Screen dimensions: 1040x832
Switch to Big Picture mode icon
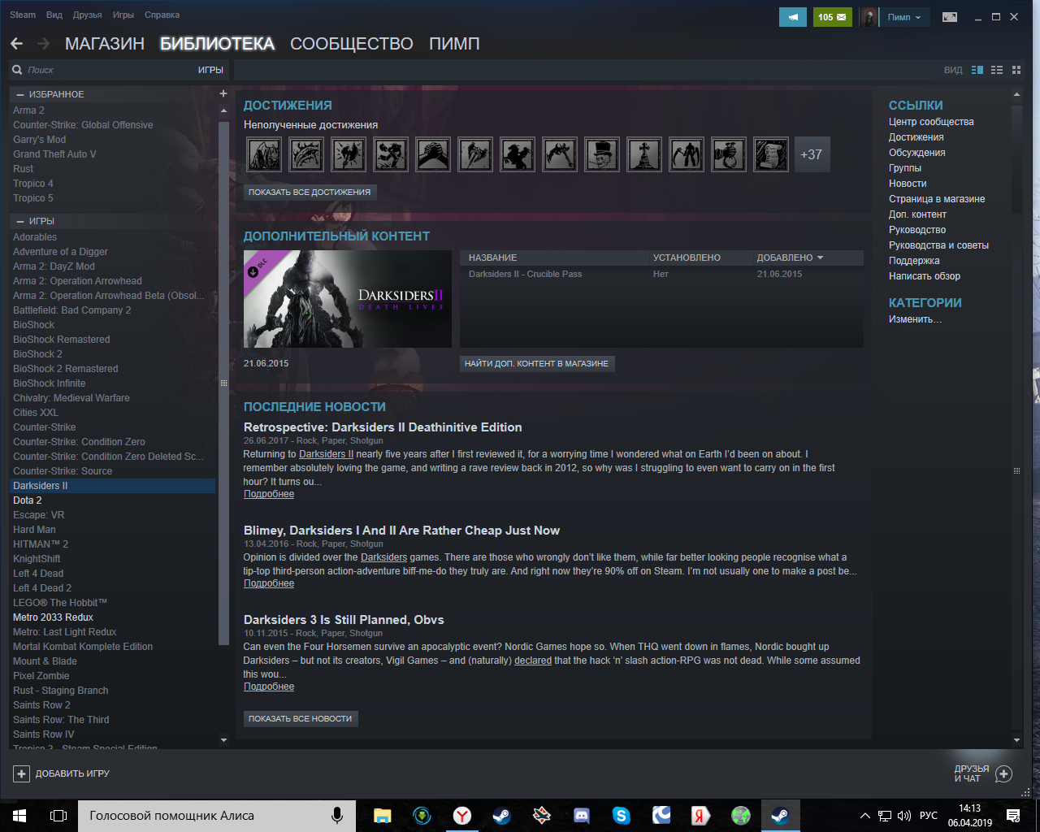pyautogui.click(x=950, y=17)
